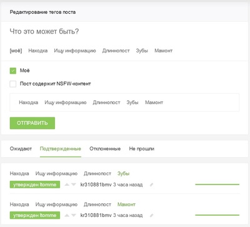Image resolution: width=250 pixels, height=227 pixels.
Task: Upvote the Мамонт tag suggestion row
Action: [x=67, y=215]
